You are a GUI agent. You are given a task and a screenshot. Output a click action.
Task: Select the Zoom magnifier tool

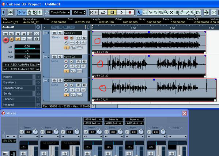166,12
